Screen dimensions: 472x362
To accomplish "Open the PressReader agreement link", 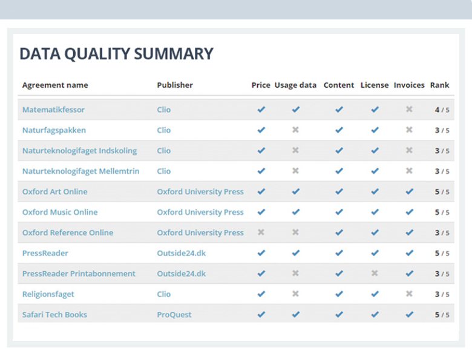I will click(x=45, y=253).
